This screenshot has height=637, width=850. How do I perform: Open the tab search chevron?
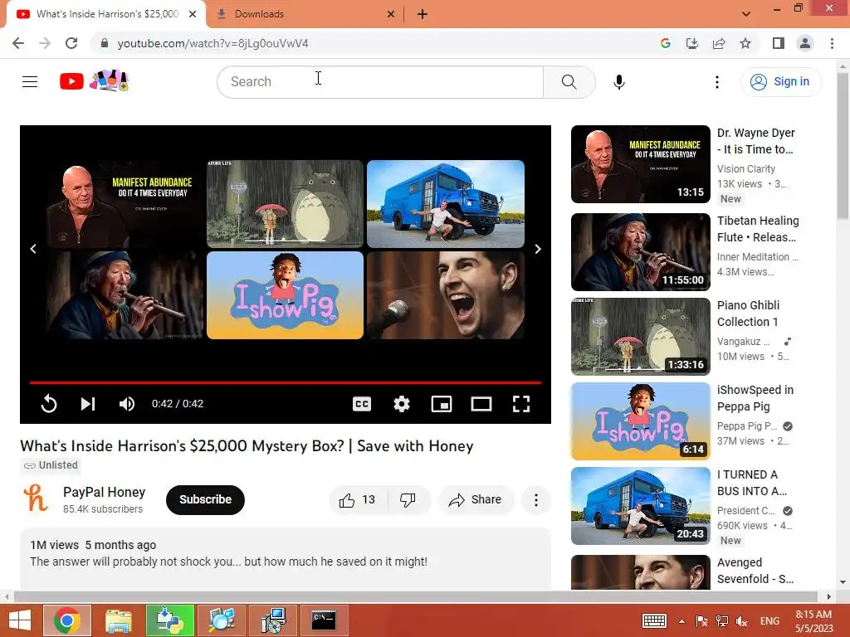pyautogui.click(x=746, y=14)
